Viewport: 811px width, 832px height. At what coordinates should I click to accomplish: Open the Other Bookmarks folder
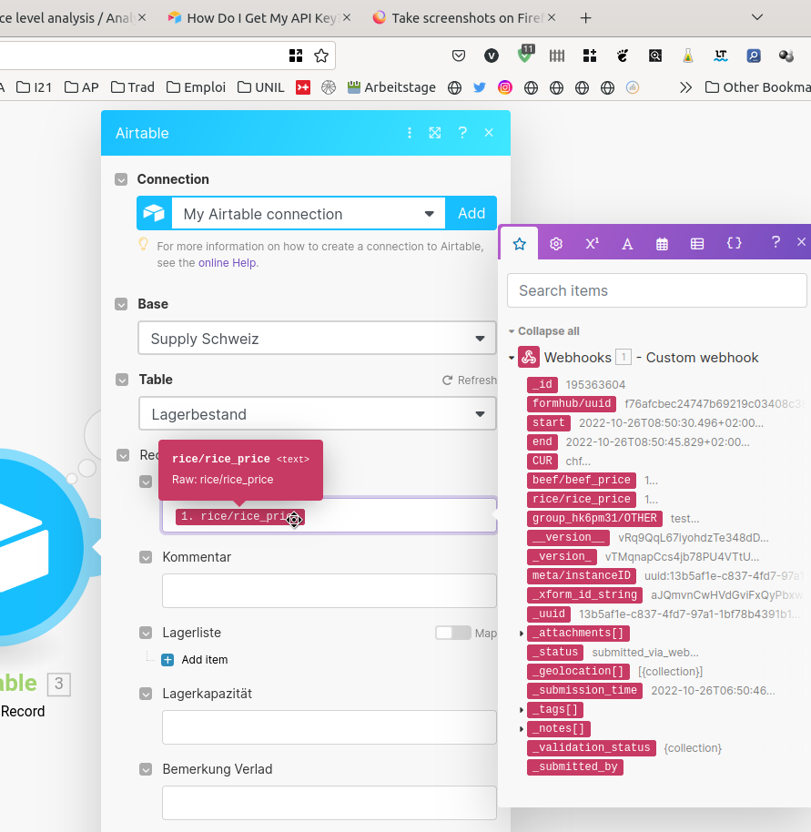pyautogui.click(x=758, y=87)
